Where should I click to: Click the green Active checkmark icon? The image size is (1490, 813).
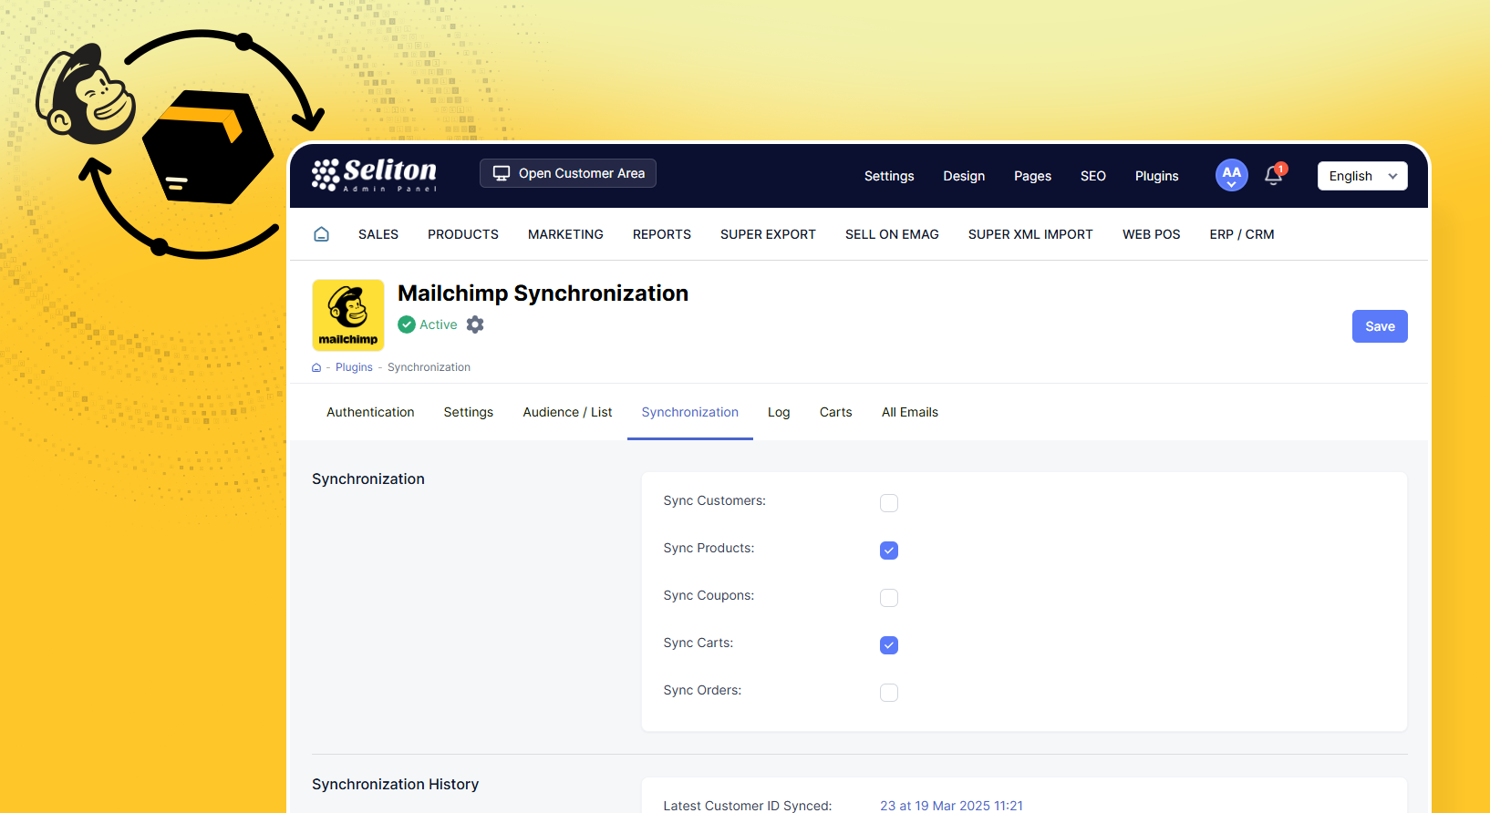[407, 324]
